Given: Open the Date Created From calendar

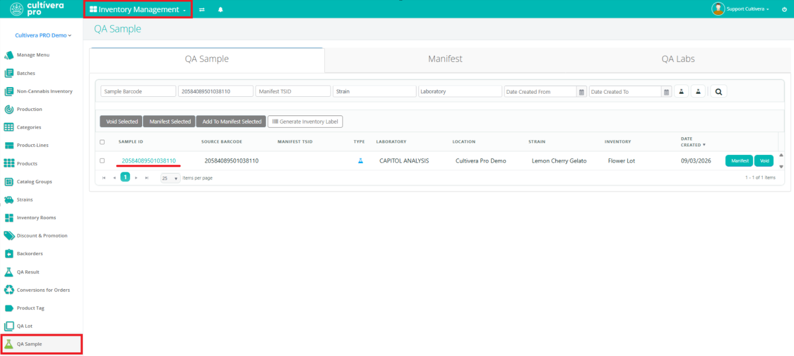Looking at the screenshot, I should (x=581, y=92).
